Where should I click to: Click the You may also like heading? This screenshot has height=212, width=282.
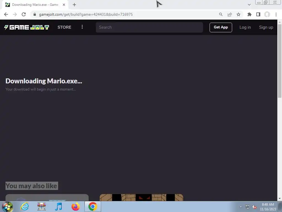32,186
